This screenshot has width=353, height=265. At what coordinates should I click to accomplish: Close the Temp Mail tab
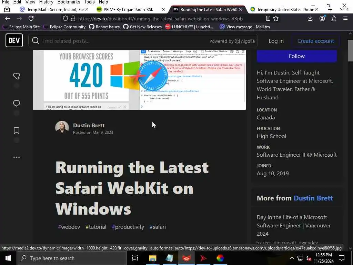pyautogui.click(x=87, y=9)
